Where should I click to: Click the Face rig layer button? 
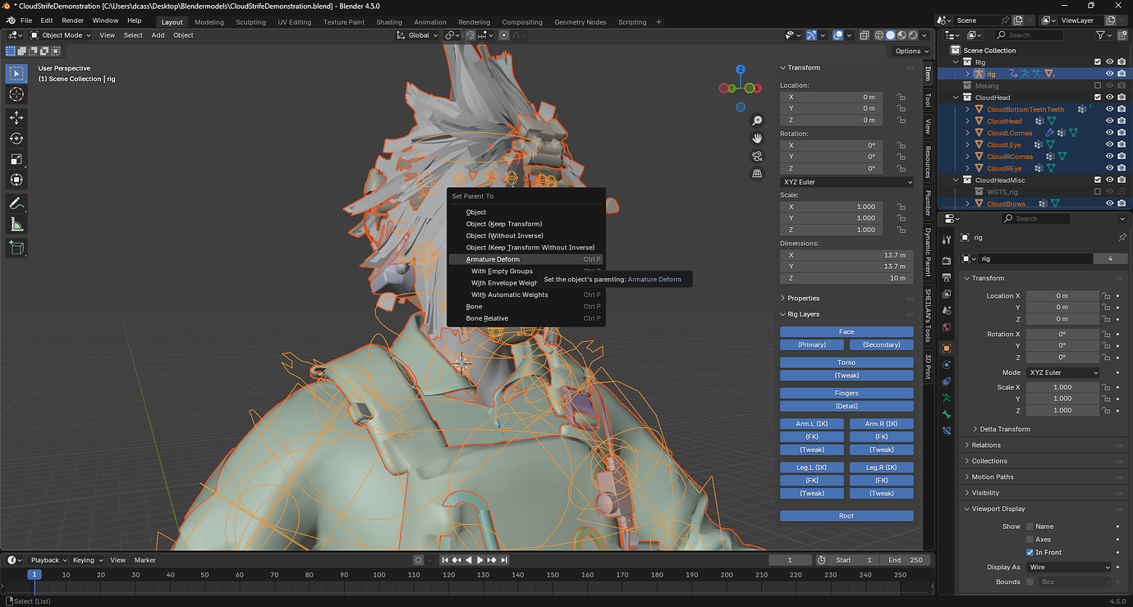point(846,332)
